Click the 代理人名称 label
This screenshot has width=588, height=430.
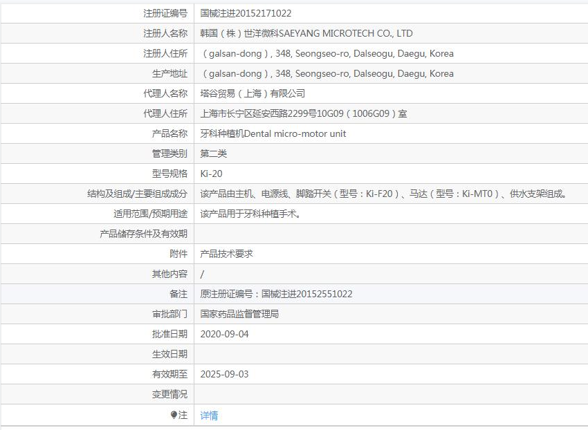click(x=165, y=93)
